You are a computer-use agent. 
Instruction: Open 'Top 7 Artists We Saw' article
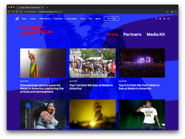[91, 87]
